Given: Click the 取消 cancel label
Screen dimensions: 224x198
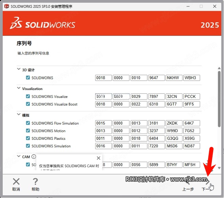Looking at the screenshot, I should (16, 189).
